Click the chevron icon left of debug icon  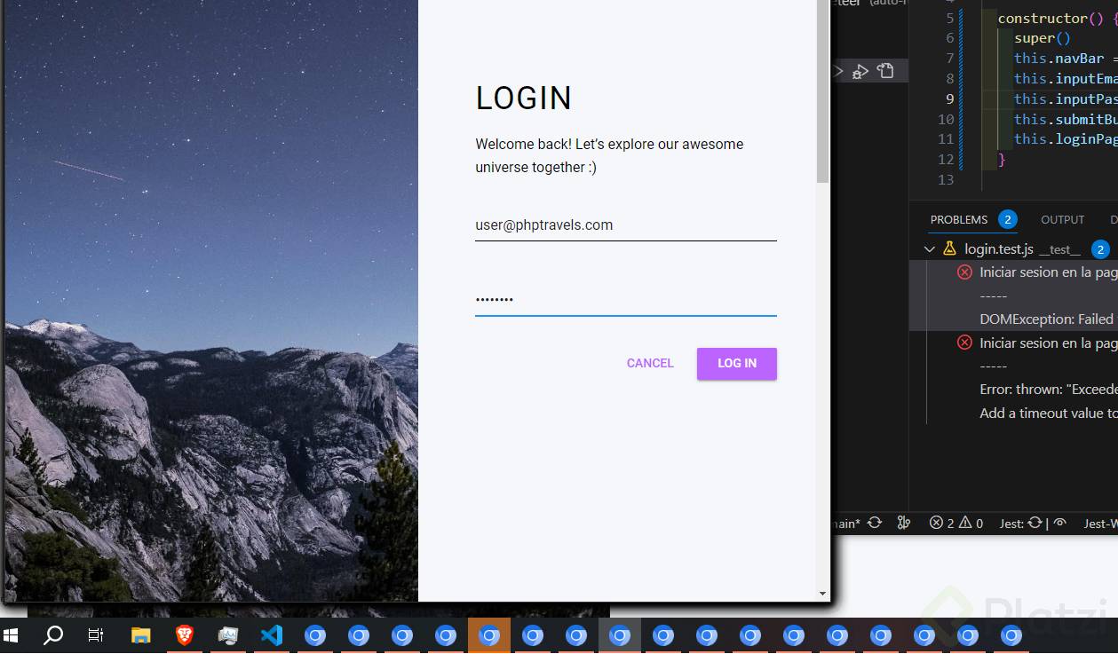pyautogui.click(x=837, y=71)
